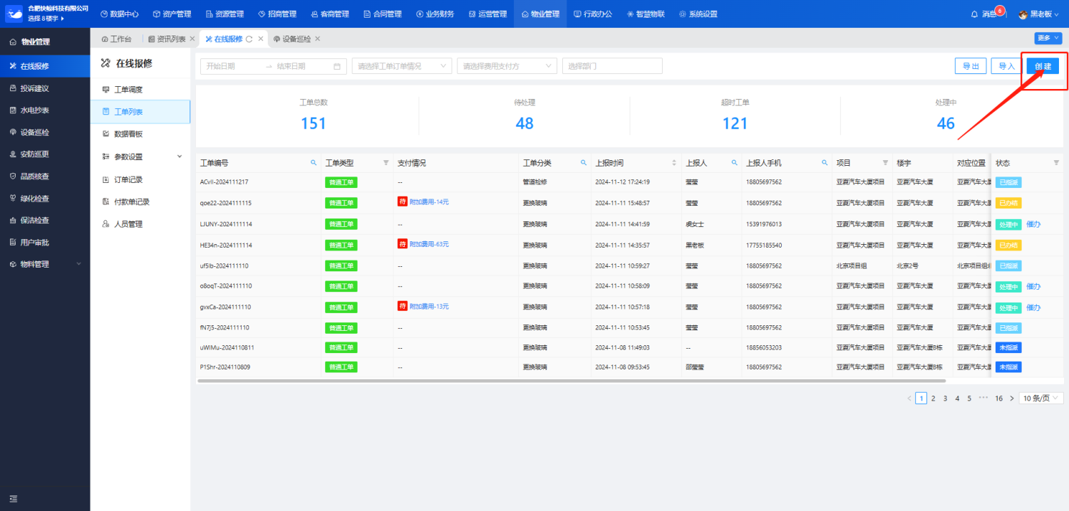Filter the 工单类型 column
This screenshot has width=1069, height=511.
386,163
